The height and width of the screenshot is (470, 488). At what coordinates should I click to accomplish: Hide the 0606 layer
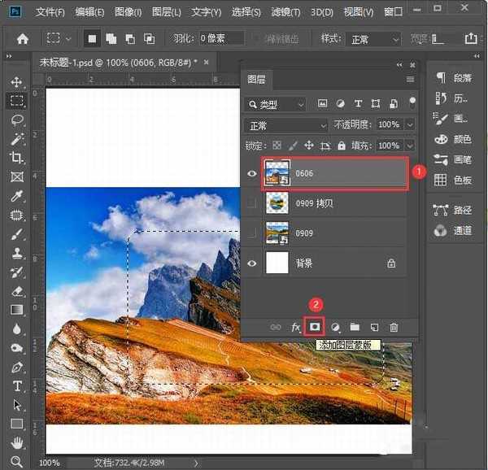tap(252, 173)
